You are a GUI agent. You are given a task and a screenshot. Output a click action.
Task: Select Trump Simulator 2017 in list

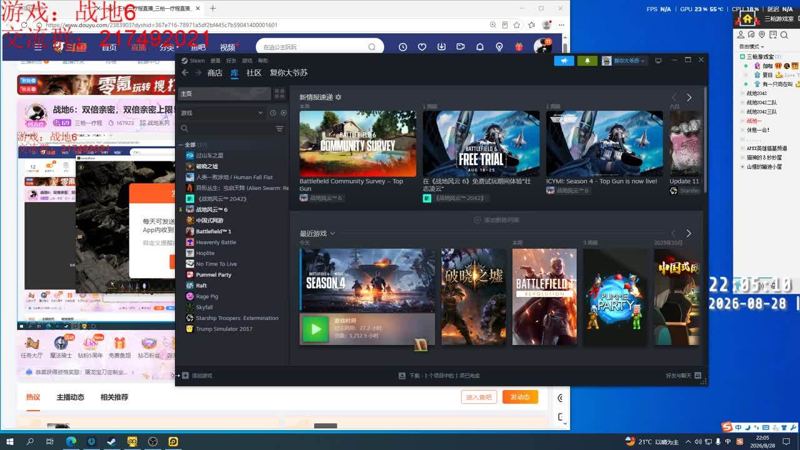[224, 329]
